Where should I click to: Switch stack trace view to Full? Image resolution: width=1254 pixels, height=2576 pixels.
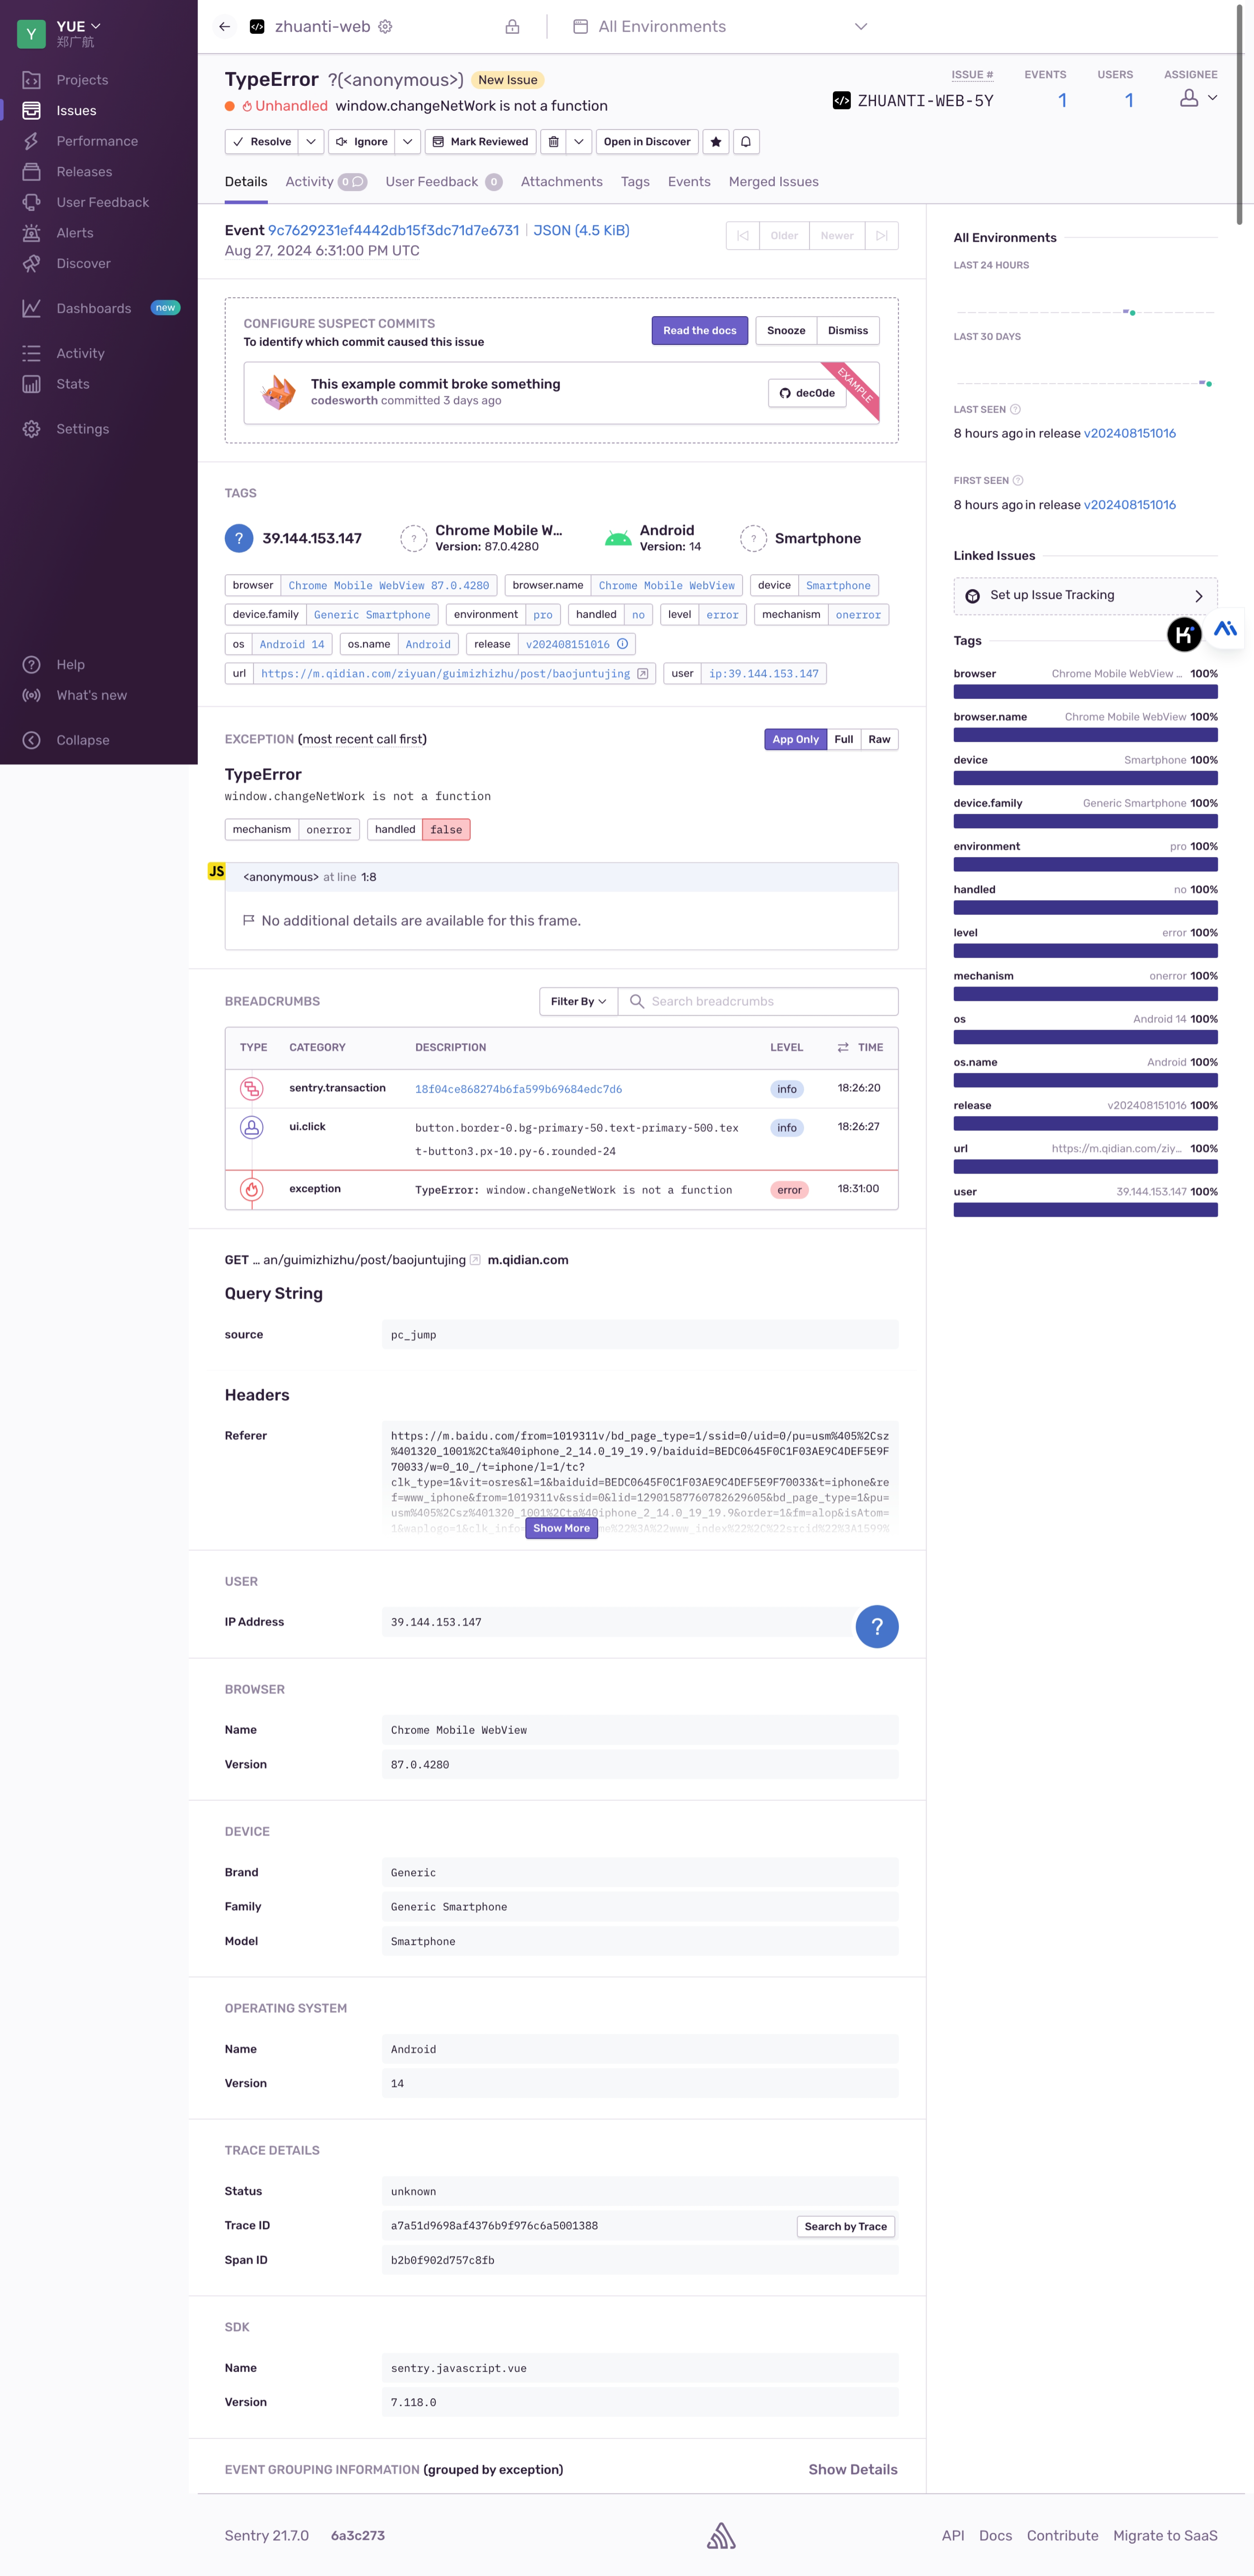tap(843, 740)
